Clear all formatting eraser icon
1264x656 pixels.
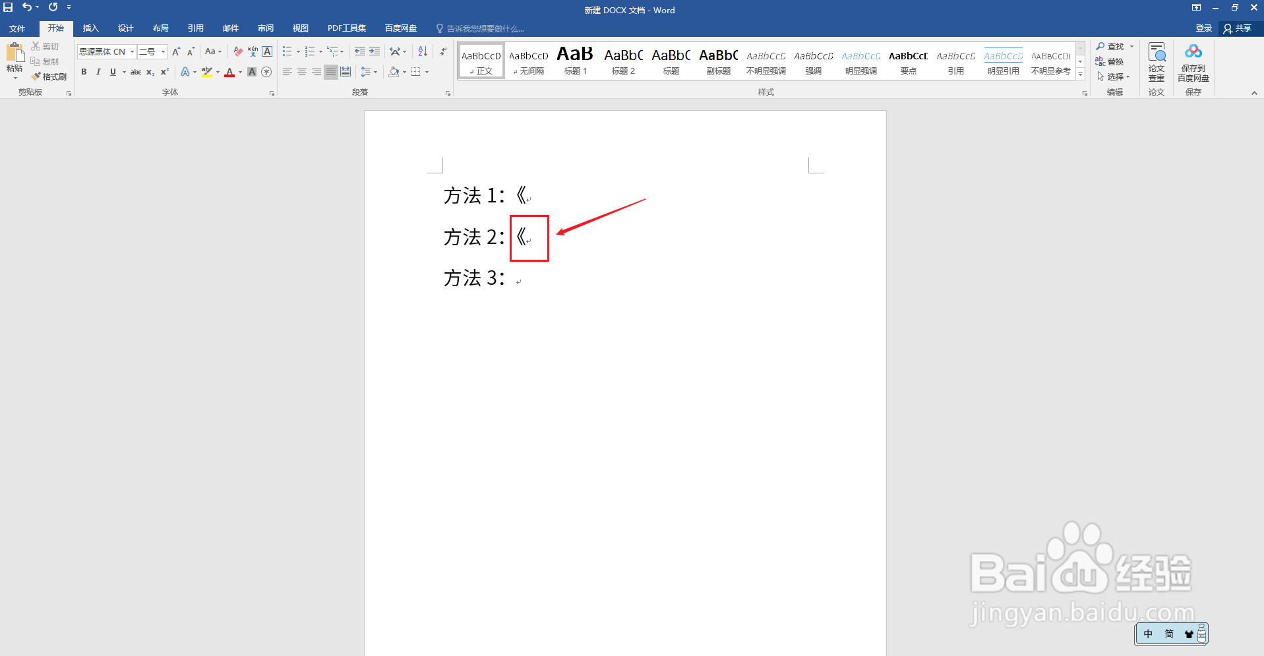point(238,51)
